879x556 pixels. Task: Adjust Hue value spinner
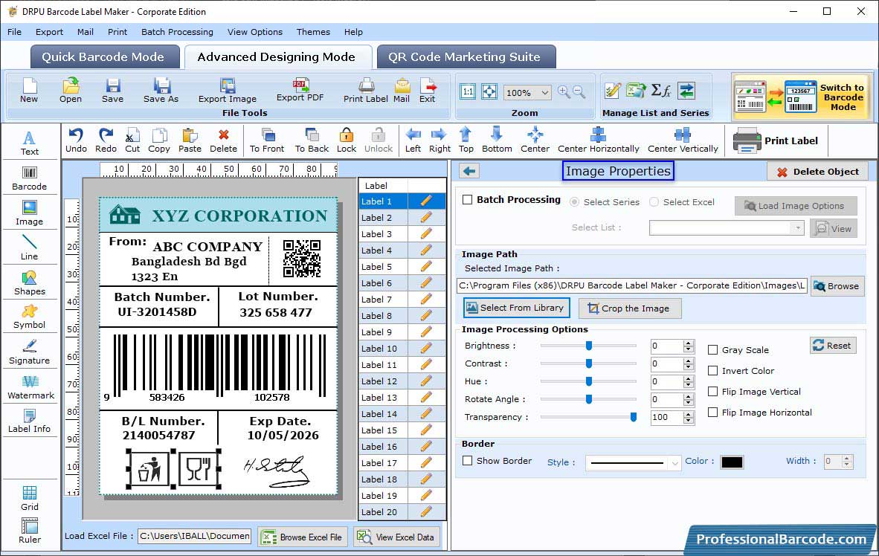pyautogui.click(x=689, y=381)
